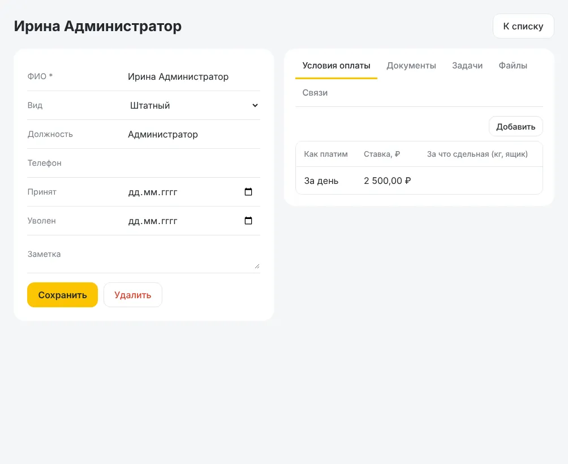Screen dimensions: 568x464
Task: Switch to the Условия оплаты tab
Action: pyautogui.click(x=336, y=66)
